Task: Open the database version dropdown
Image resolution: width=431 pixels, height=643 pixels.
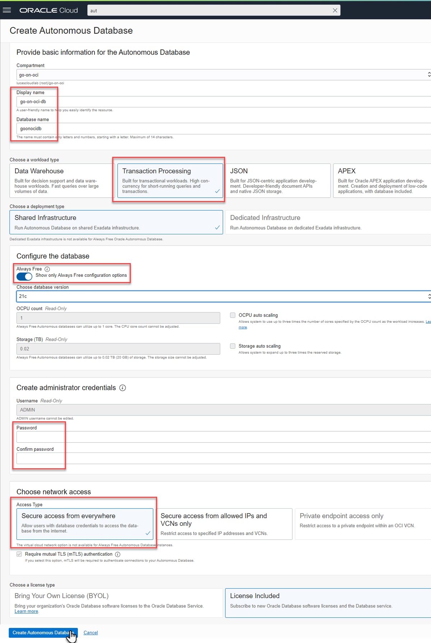Action: click(224, 296)
